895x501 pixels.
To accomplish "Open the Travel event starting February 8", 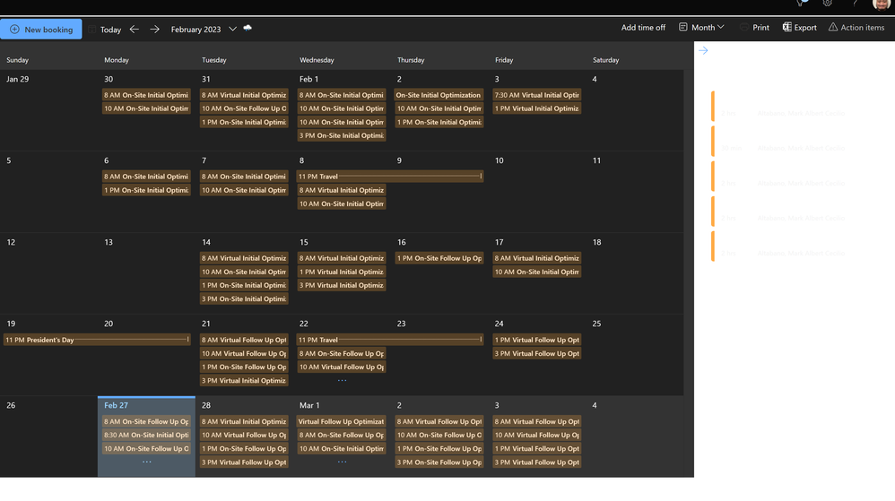I will click(x=390, y=177).
